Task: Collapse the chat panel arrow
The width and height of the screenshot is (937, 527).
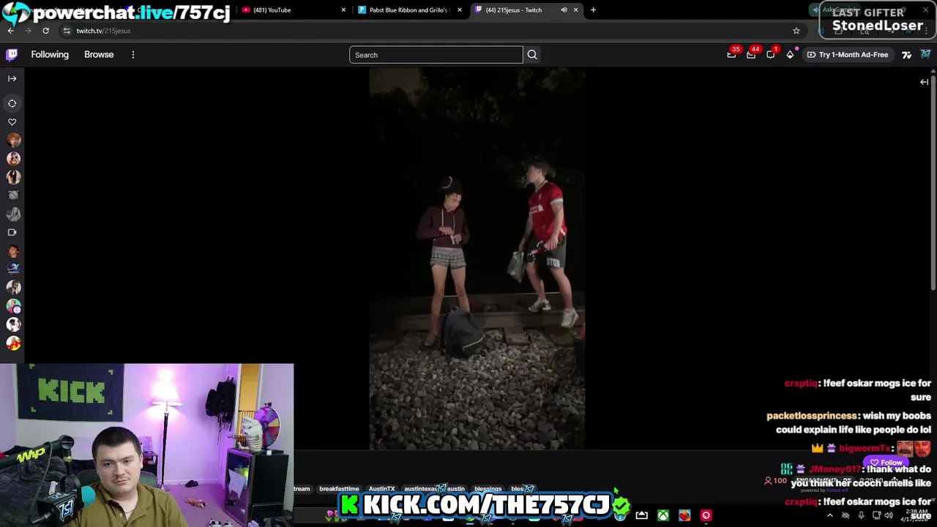Action: pyautogui.click(x=924, y=82)
